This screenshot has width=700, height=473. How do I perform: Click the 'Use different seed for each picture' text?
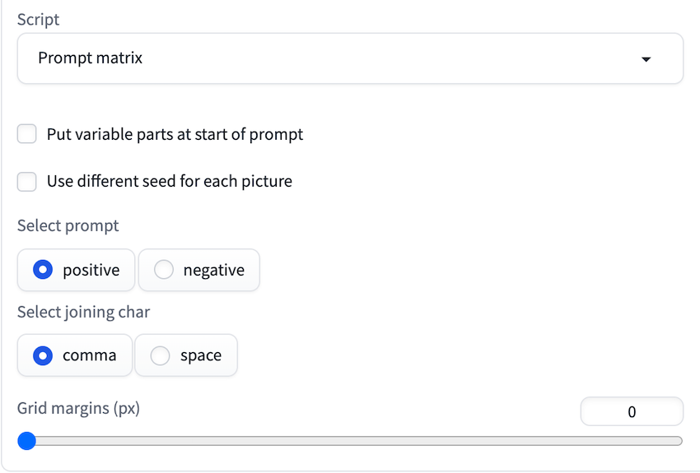point(169,181)
